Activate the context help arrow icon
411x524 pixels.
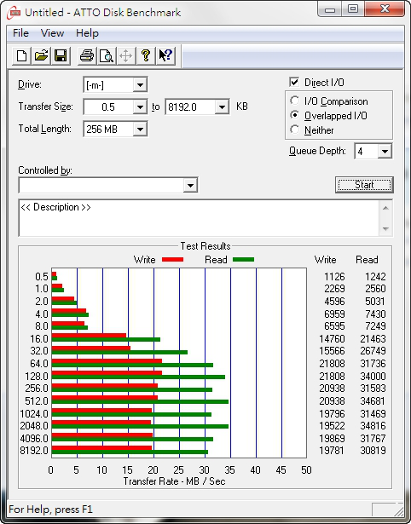(x=165, y=55)
